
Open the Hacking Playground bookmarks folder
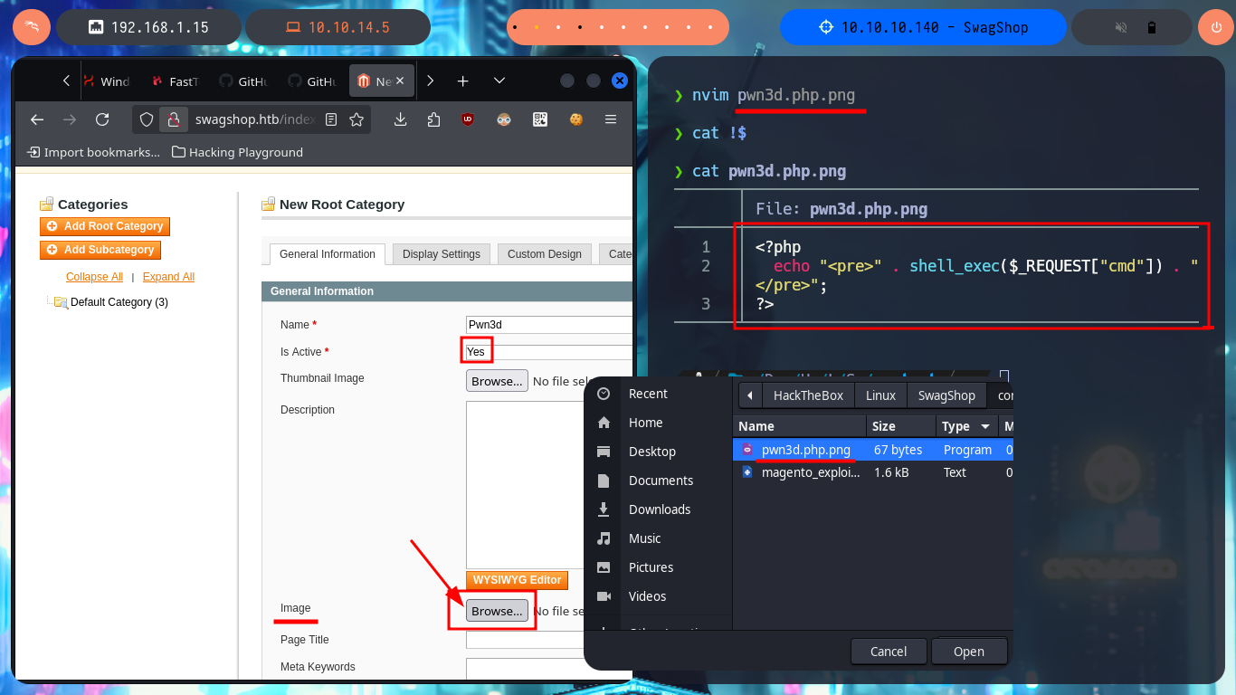[x=238, y=152]
